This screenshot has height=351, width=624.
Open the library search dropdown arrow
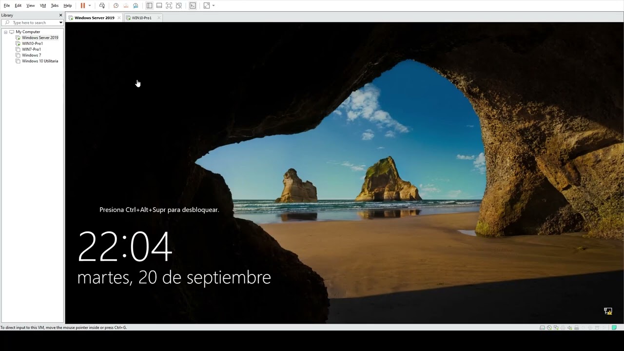[60, 22]
